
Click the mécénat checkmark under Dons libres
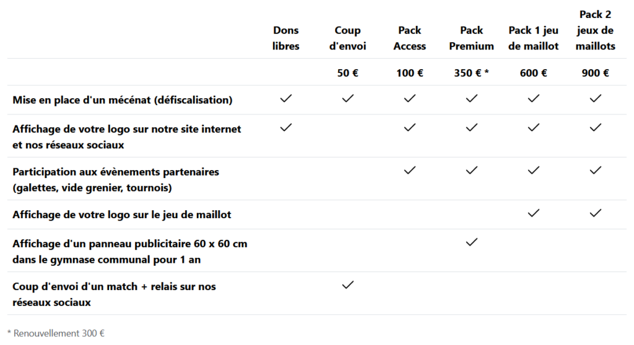pyautogui.click(x=285, y=98)
